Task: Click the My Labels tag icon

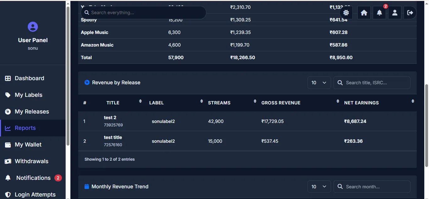Action: pyautogui.click(x=8, y=95)
